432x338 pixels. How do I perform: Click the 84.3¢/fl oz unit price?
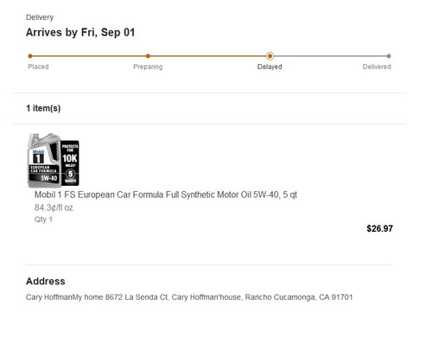click(x=54, y=207)
